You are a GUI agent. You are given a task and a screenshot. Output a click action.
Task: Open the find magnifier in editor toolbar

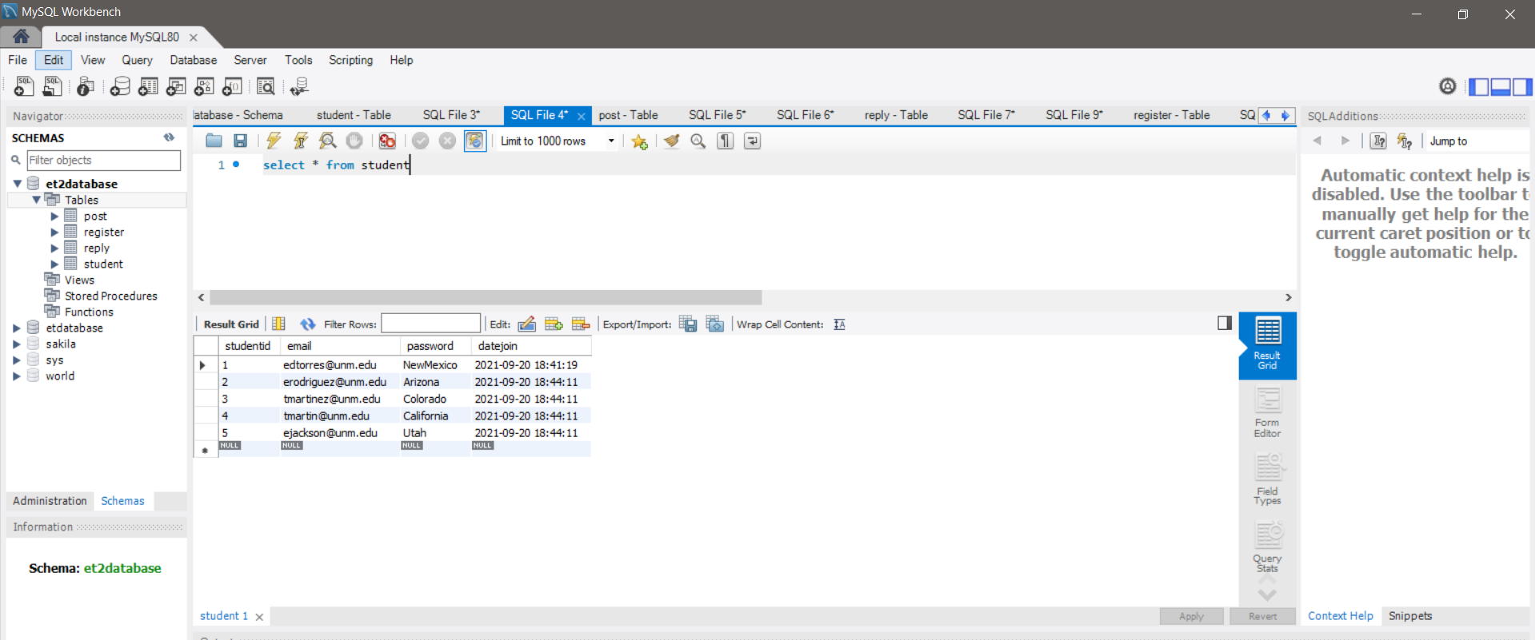[x=698, y=141]
